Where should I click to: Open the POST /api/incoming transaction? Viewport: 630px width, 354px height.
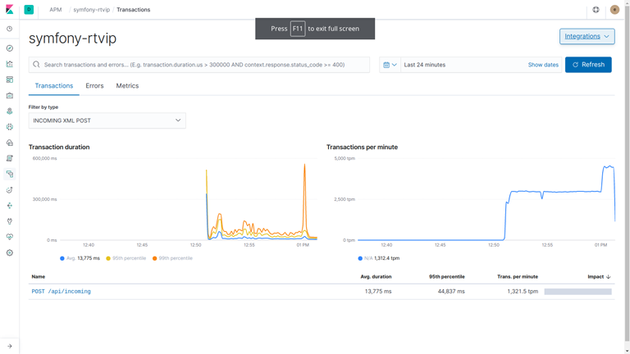pyautogui.click(x=61, y=292)
